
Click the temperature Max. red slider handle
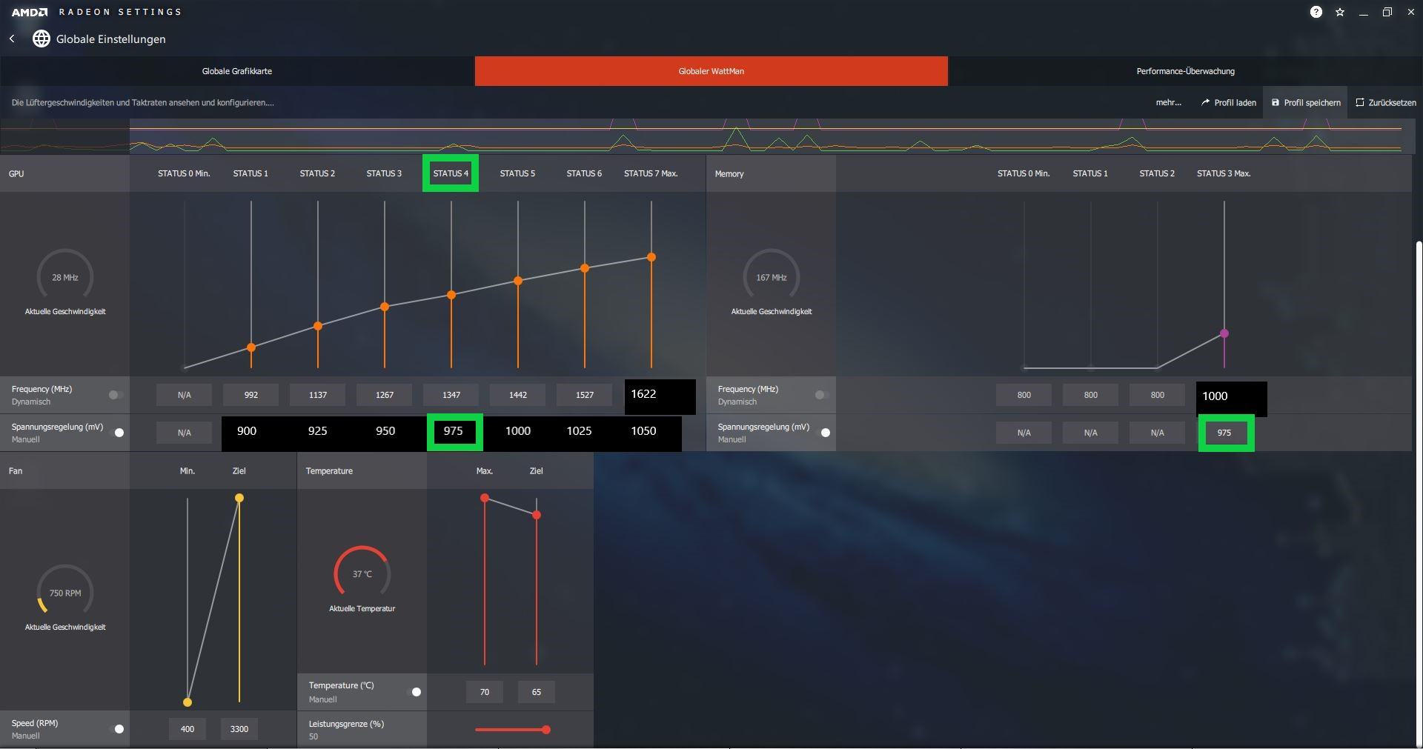tap(485, 498)
